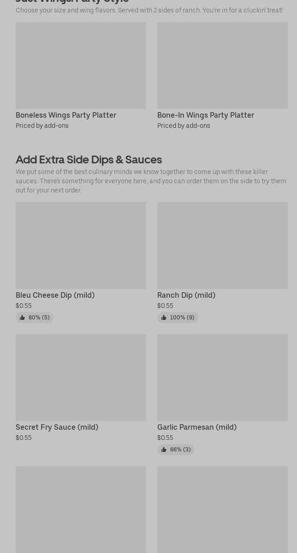Choose the Bleu Cheese Dip (mild) name

click(x=55, y=295)
